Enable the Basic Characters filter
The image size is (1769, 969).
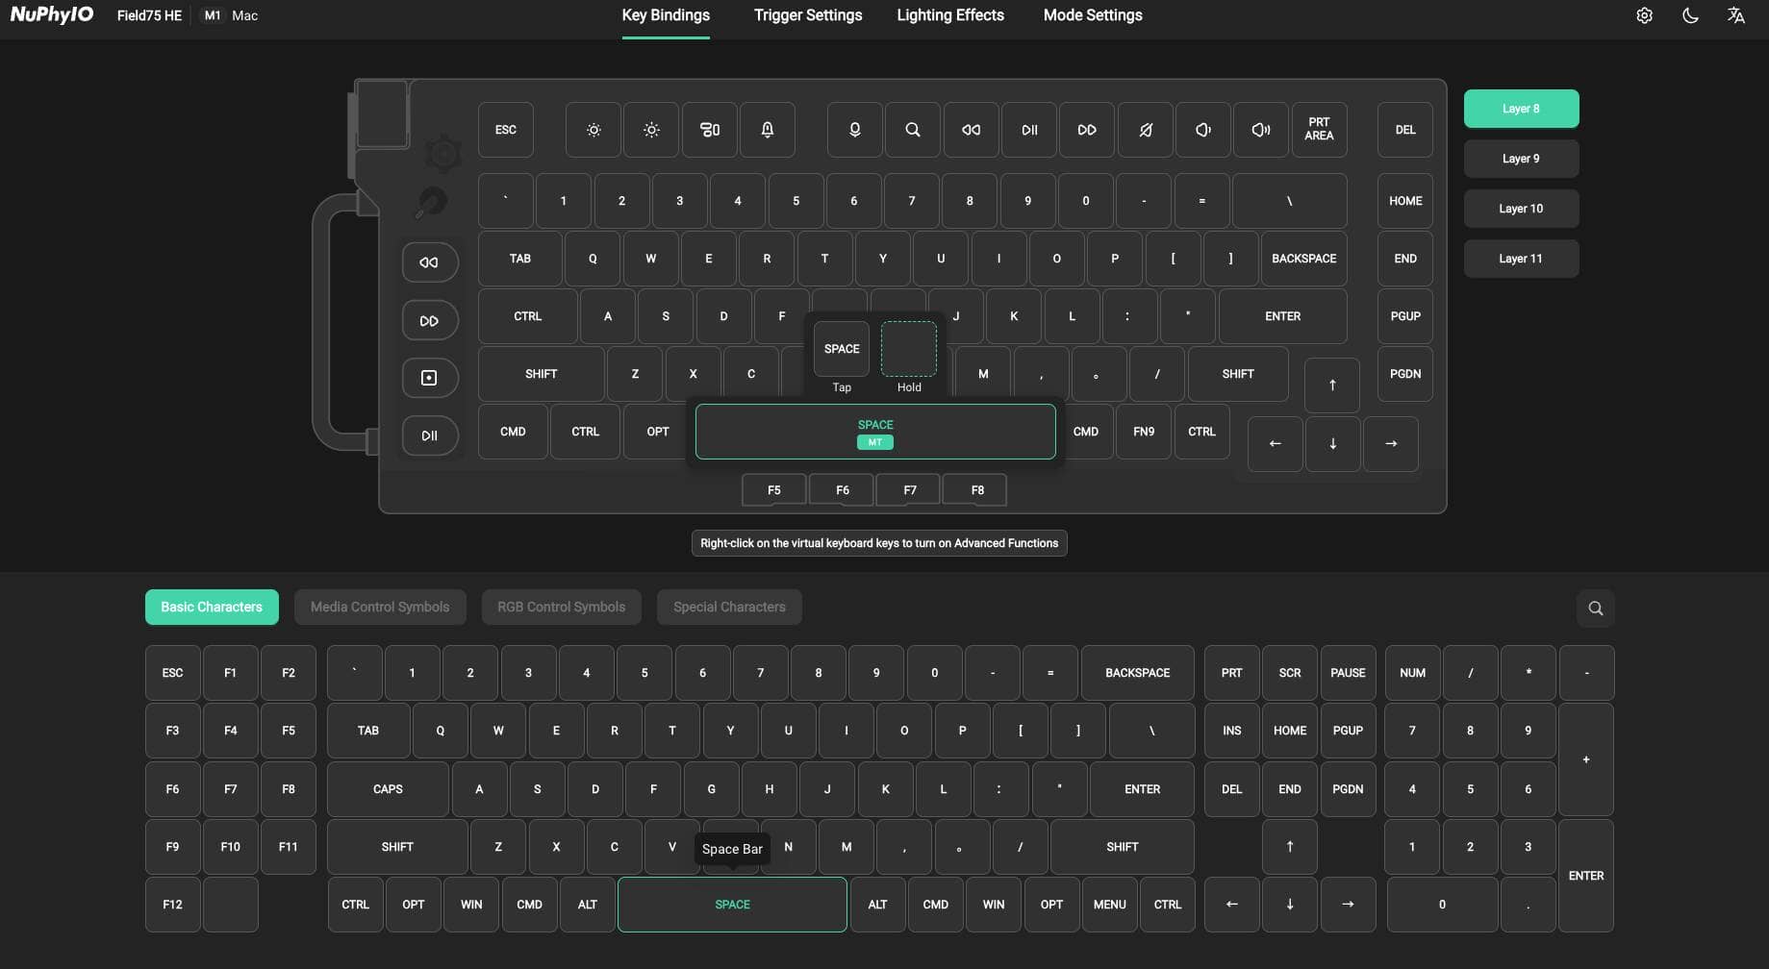coord(211,607)
